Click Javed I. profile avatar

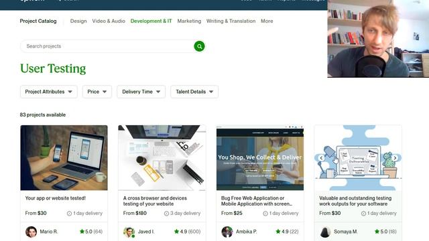(x=129, y=232)
